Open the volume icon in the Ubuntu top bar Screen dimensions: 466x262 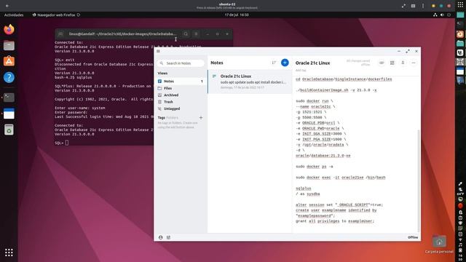coord(442,15)
